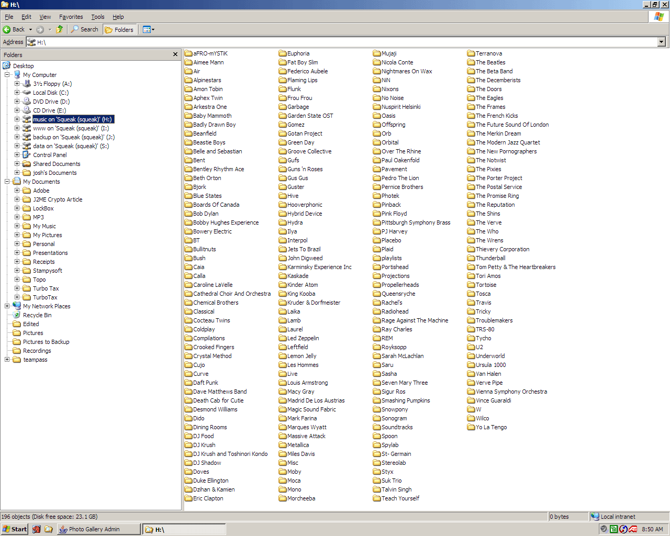Click the Recycle Bin icon in tree
670x536 pixels.
click(x=17, y=315)
